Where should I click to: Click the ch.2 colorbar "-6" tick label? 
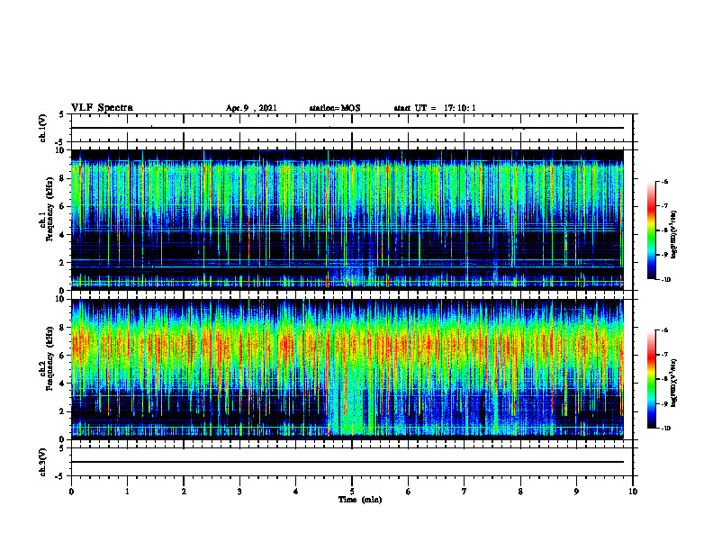[x=665, y=330]
